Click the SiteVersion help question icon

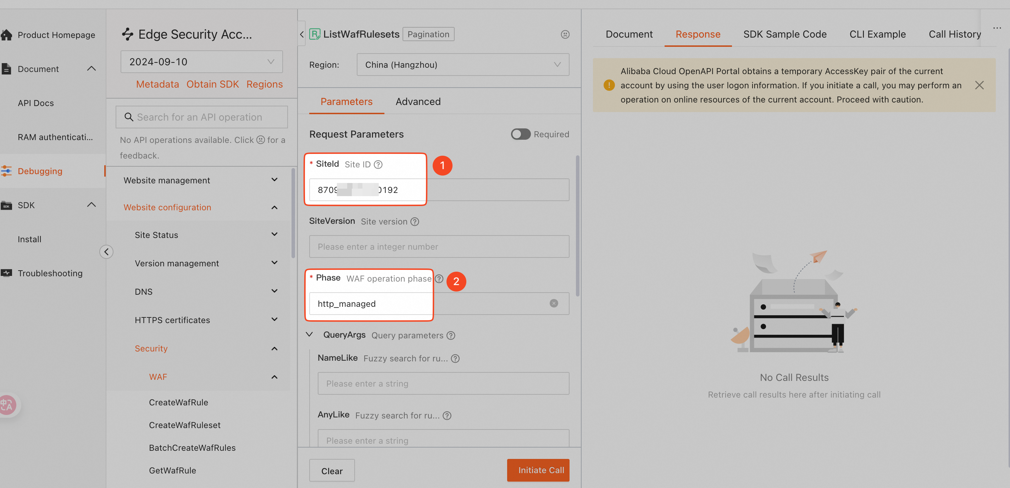pyautogui.click(x=415, y=221)
